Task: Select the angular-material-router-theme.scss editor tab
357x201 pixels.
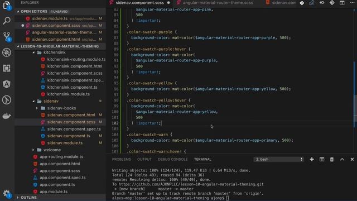Action: (218, 3)
